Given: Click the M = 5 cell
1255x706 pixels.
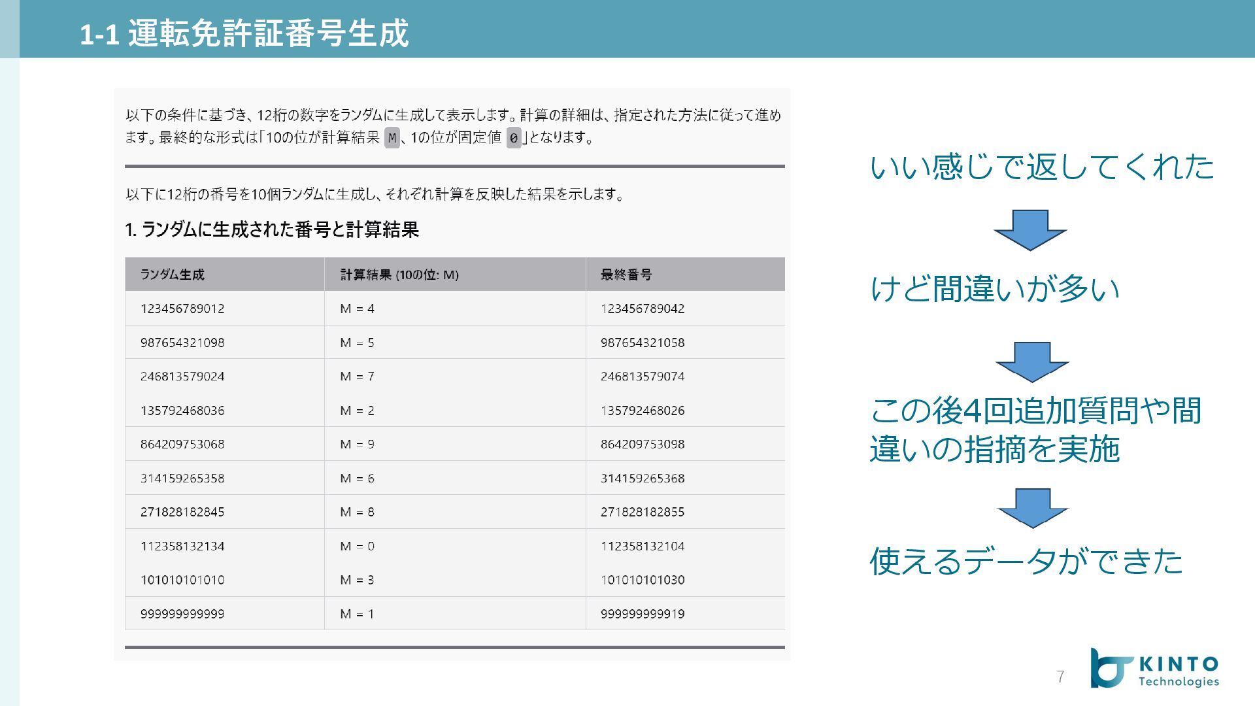Looking at the screenshot, I should pos(357,343).
